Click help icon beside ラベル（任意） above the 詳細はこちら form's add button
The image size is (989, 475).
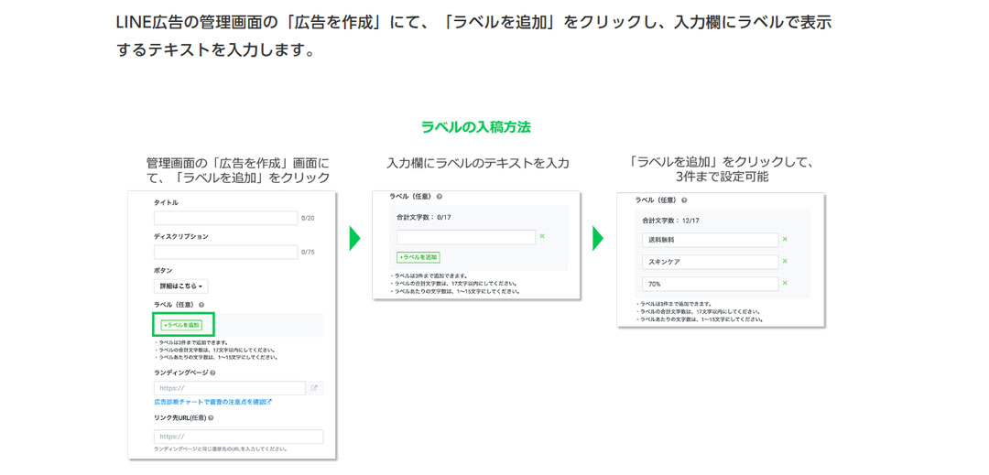coord(200,305)
